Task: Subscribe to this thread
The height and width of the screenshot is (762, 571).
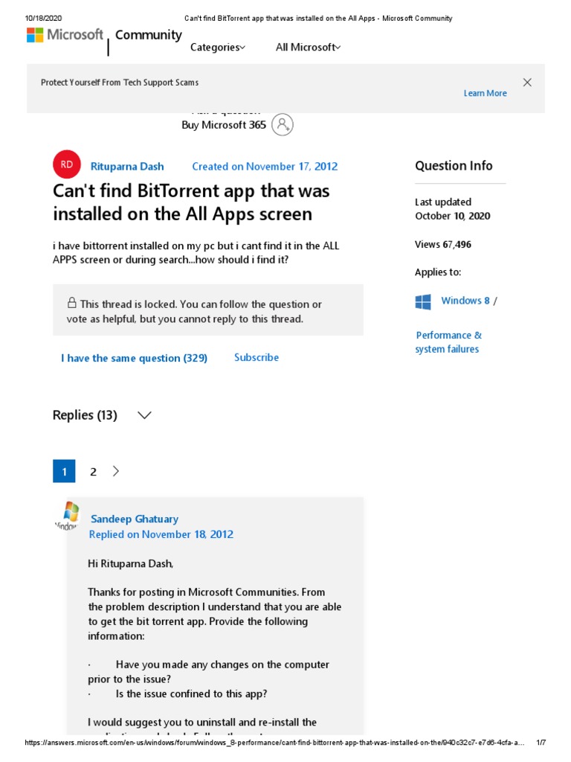Action: click(x=257, y=357)
